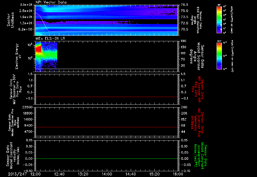Click the "14100" scanner position tick value

tap(28, 119)
